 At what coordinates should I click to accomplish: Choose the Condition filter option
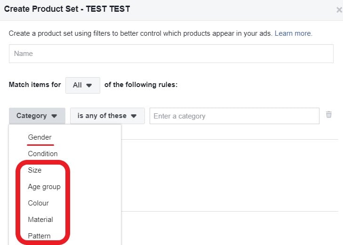(43, 154)
